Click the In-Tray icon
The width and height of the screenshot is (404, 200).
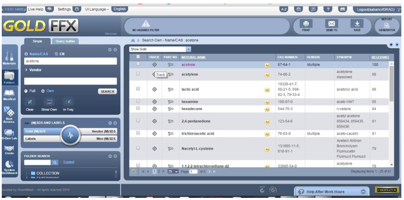pyautogui.click(x=68, y=102)
